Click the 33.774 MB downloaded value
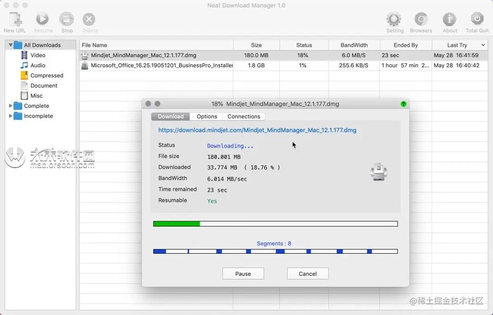493x315 pixels. tap(222, 168)
